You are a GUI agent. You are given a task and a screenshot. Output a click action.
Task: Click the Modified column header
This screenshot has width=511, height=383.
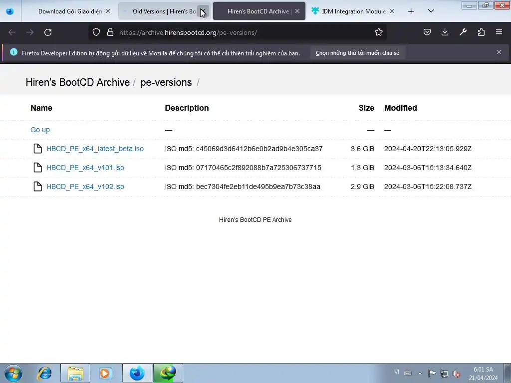(401, 108)
